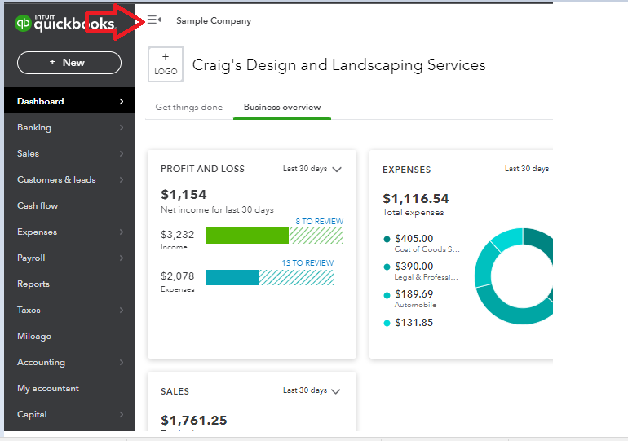Open the Reports section
The width and height of the screenshot is (628, 441).
pyautogui.click(x=33, y=284)
